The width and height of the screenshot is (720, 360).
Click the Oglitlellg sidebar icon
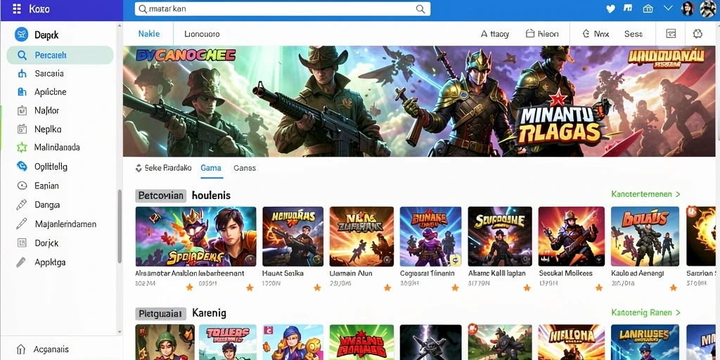[22, 166]
